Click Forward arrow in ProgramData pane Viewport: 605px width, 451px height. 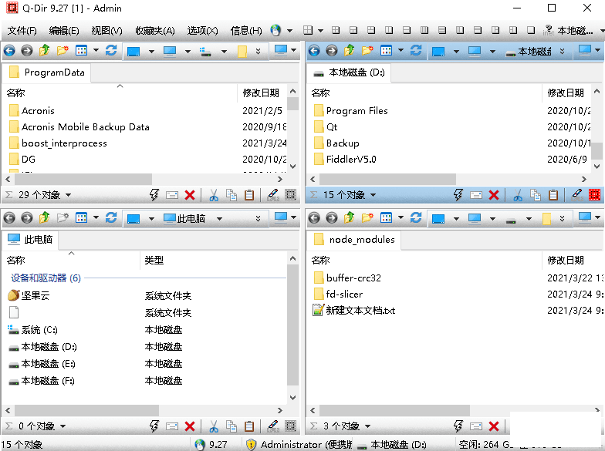tap(26, 51)
